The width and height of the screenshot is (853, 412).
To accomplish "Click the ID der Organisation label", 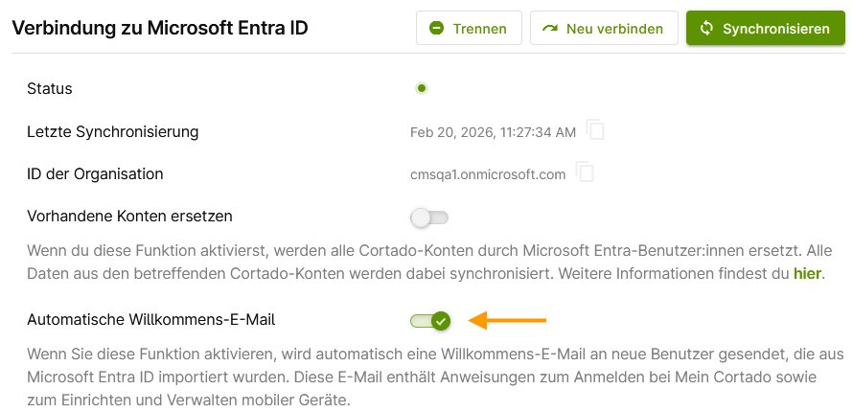I will point(95,174).
